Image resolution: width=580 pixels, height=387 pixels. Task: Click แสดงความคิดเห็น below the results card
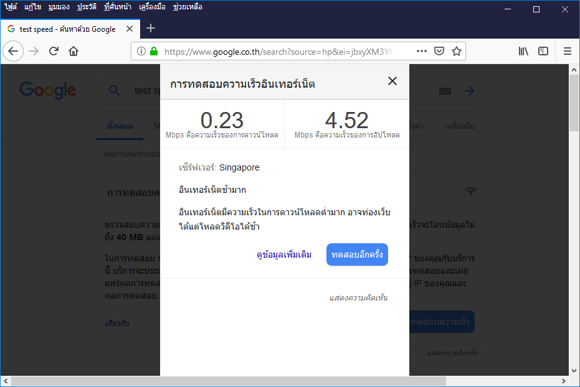click(452, 353)
